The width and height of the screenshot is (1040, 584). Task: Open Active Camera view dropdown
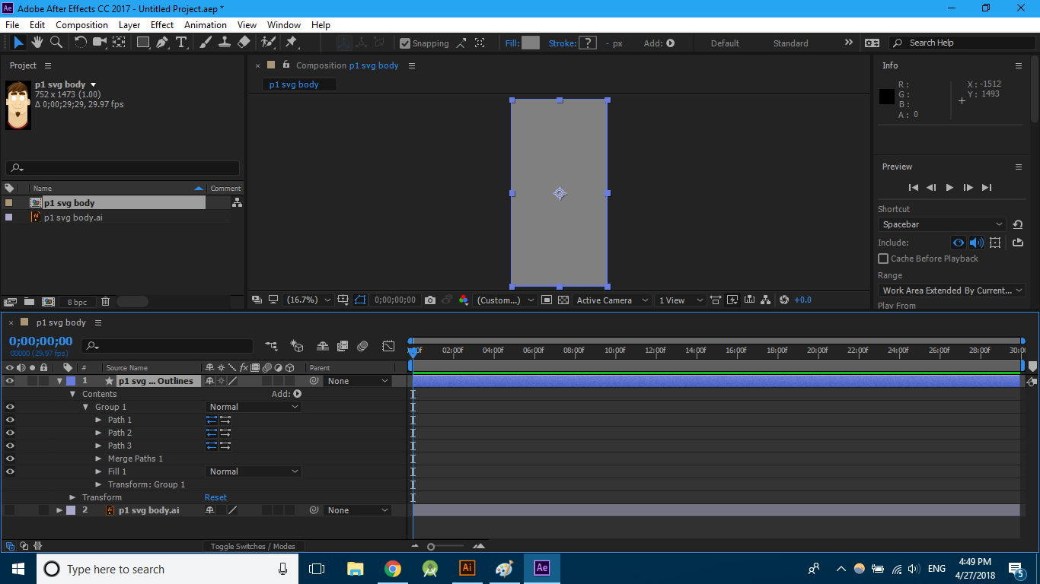click(613, 300)
